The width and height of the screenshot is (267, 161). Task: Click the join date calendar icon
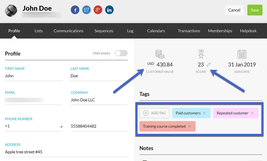(x=242, y=54)
